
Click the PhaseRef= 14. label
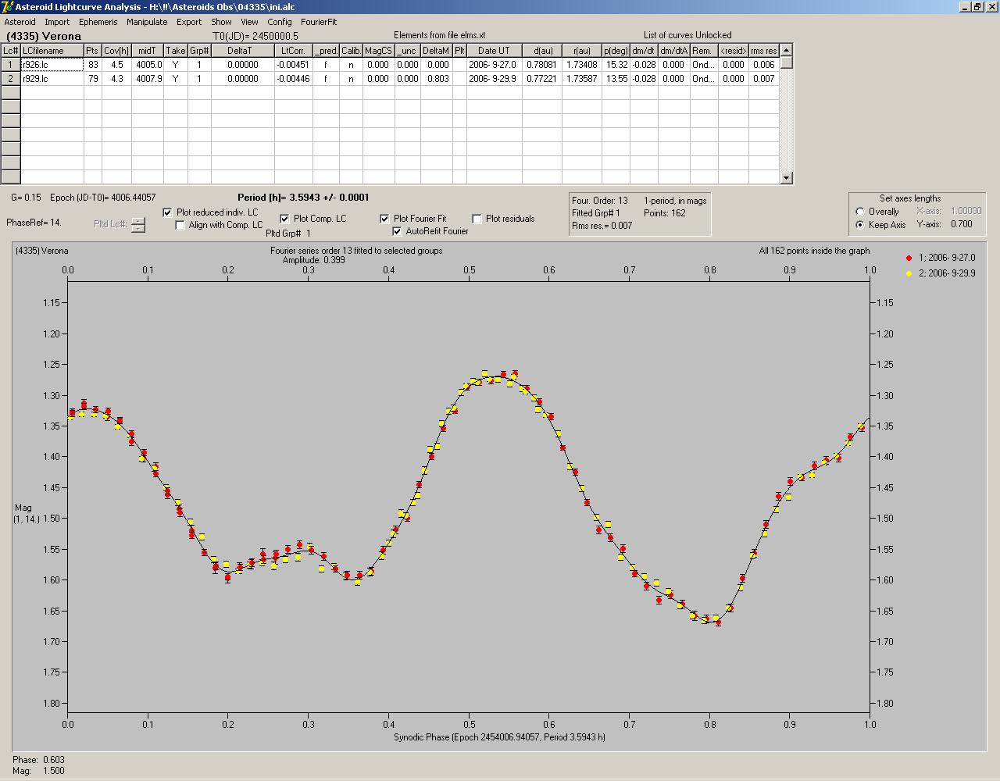click(34, 223)
